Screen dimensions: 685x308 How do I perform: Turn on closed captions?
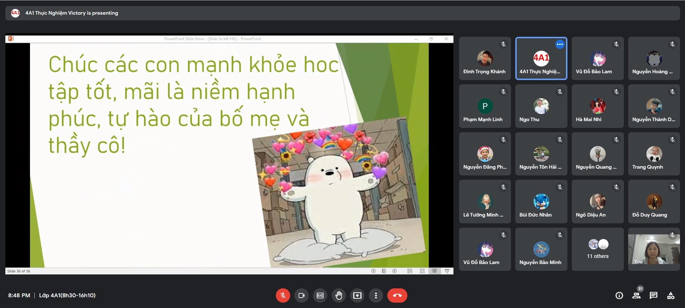(320, 295)
